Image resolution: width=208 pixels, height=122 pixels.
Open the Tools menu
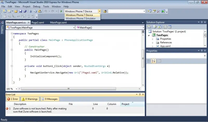(46, 6)
